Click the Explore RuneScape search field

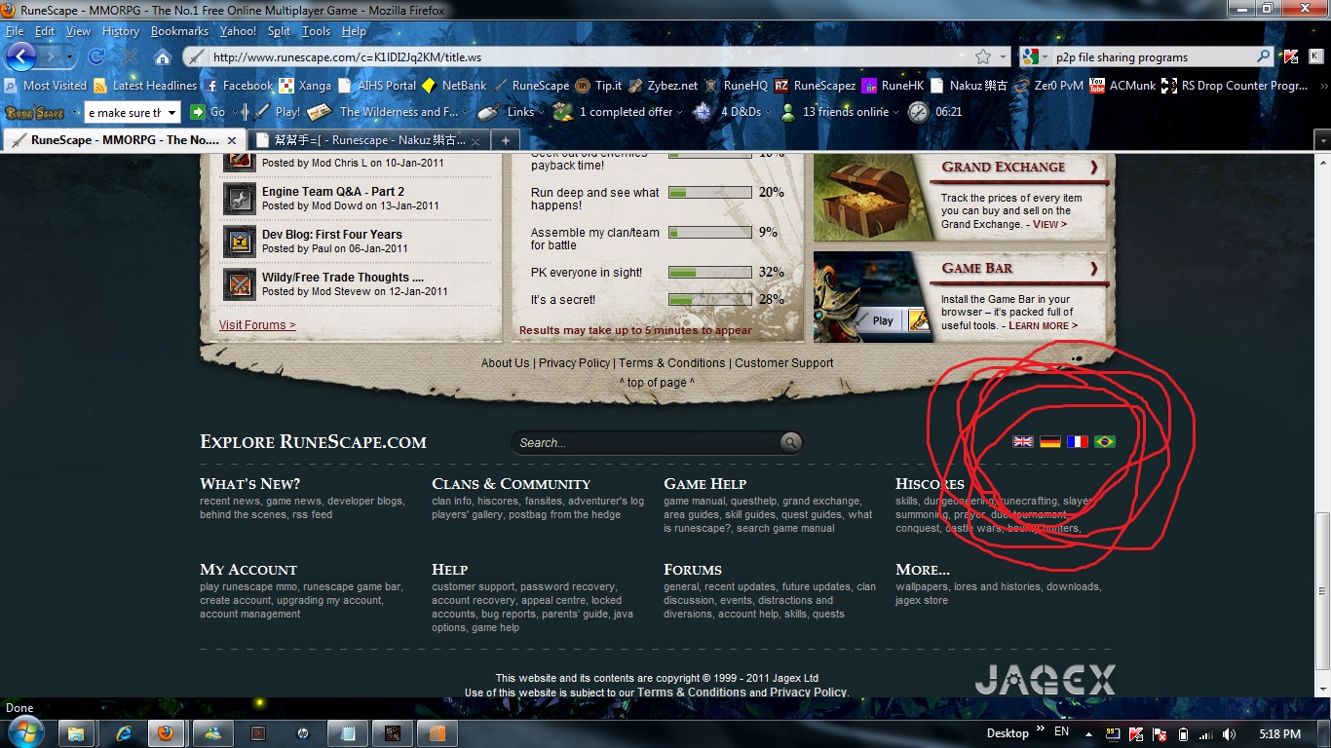[x=647, y=443]
